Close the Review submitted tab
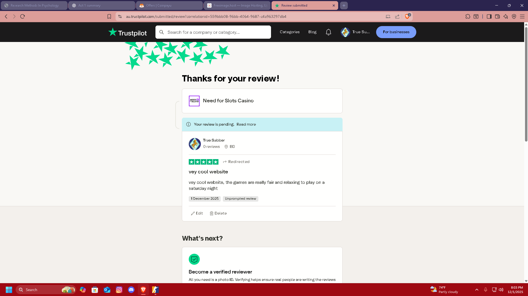This screenshot has height=296, width=528. [x=334, y=5]
